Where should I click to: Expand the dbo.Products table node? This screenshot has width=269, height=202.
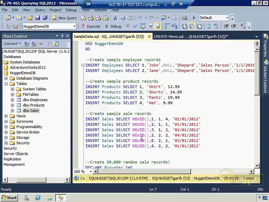pos(12,105)
